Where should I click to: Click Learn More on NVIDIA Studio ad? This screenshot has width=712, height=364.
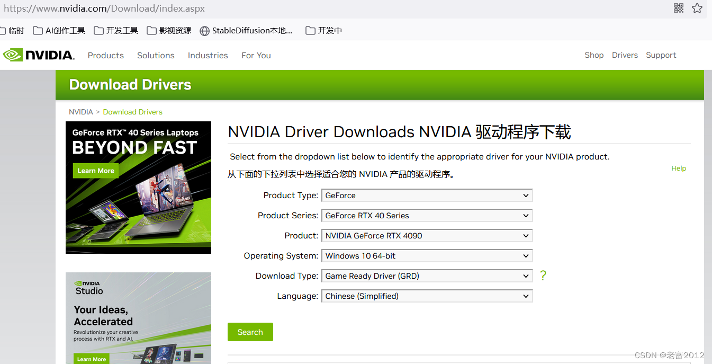tap(92, 359)
